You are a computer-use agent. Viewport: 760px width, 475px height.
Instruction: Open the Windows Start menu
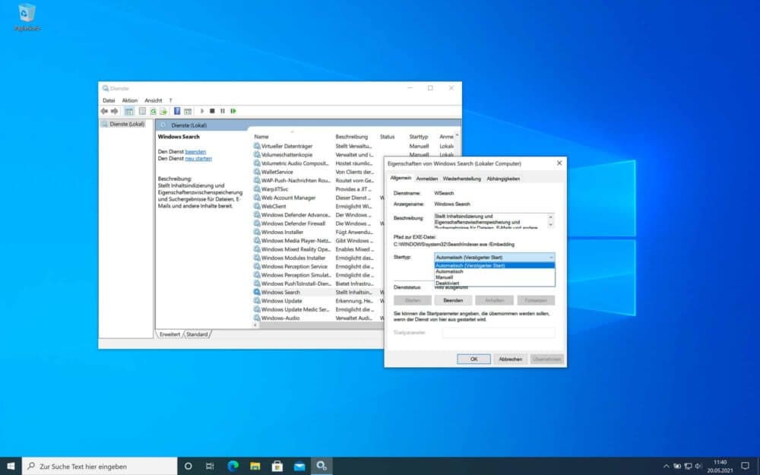[11, 466]
